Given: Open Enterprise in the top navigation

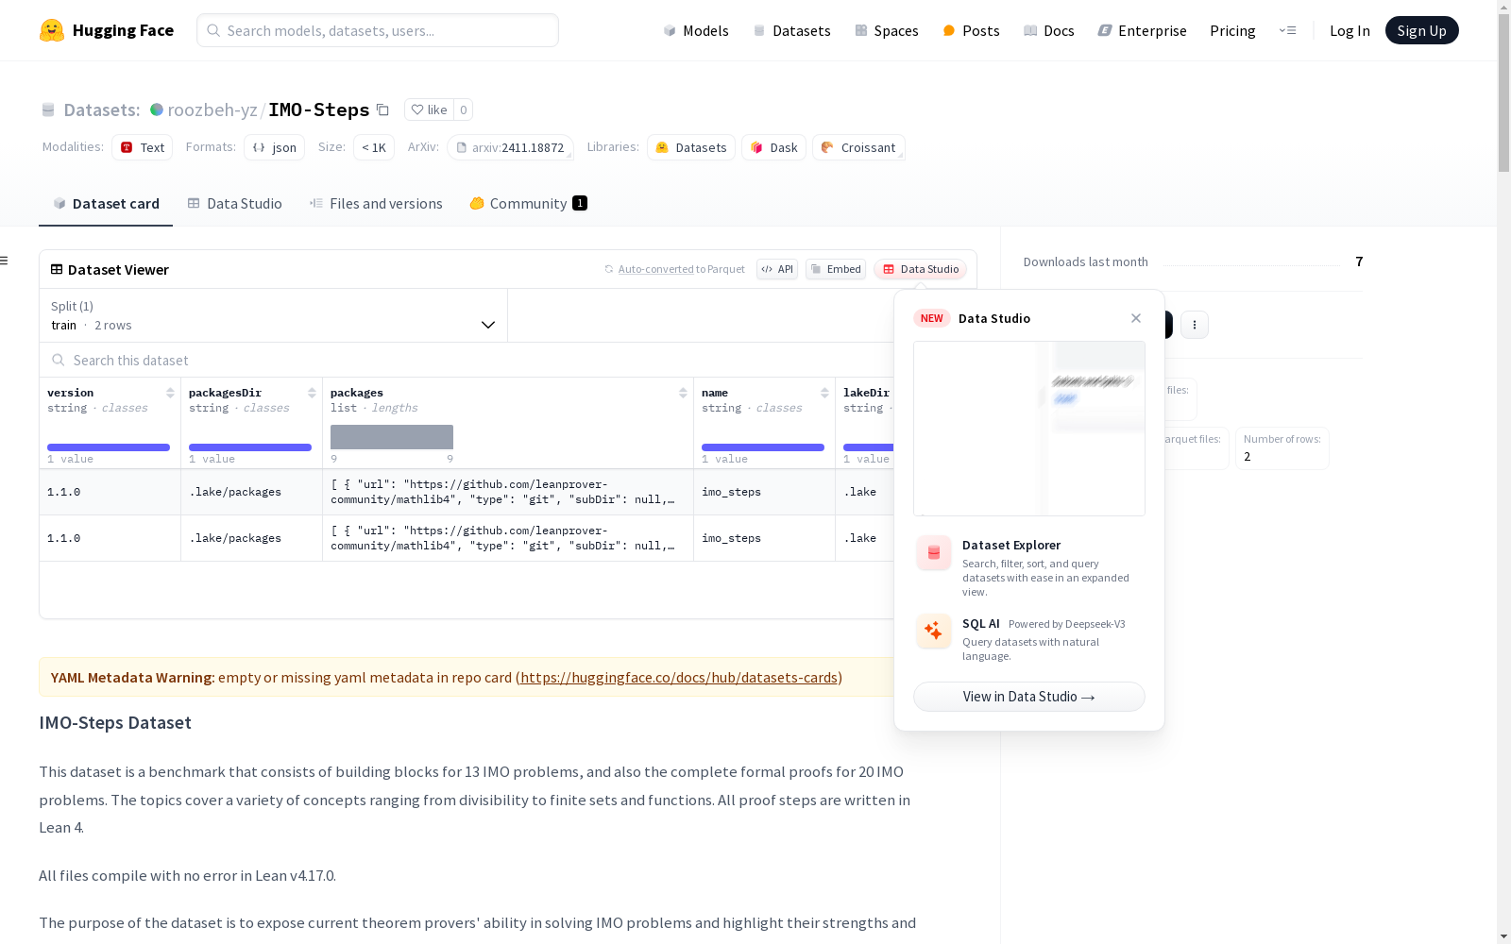Looking at the screenshot, I should 1142,30.
